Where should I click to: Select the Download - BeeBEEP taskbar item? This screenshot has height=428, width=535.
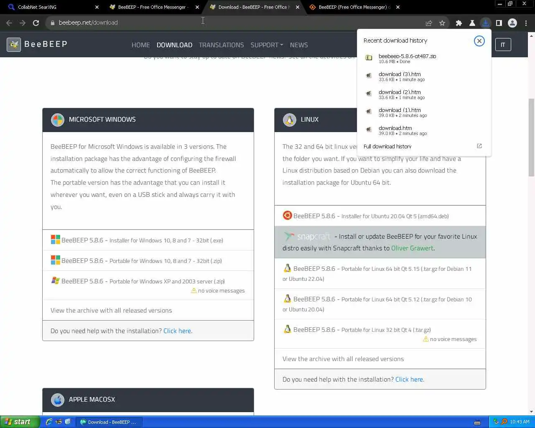coord(110,422)
